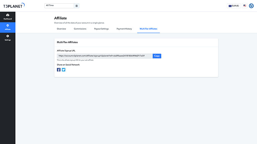Click the Affiliate Signup URL field

click(104, 56)
